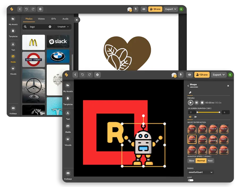Open My Assets in the back window

click(x=13, y=21)
